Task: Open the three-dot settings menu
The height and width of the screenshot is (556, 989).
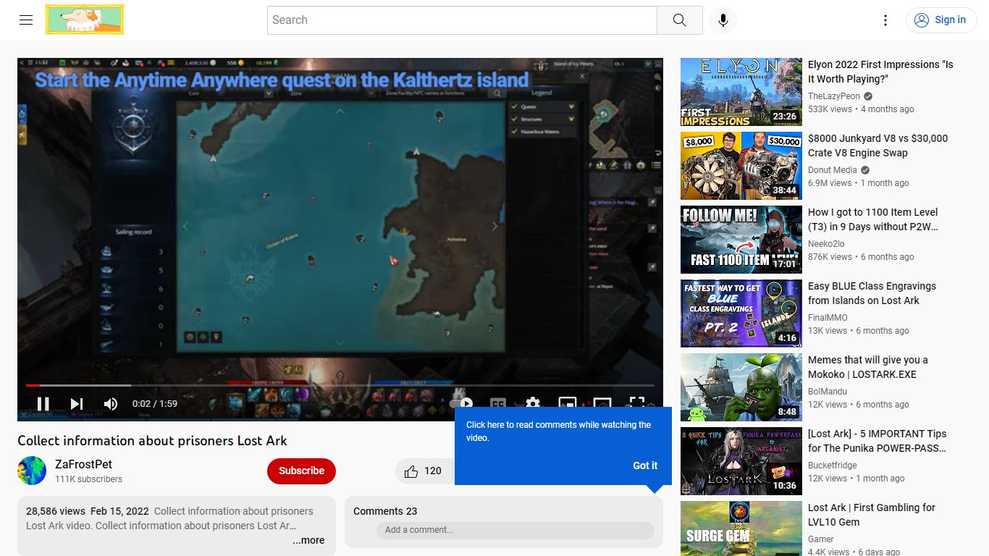Action: (885, 20)
